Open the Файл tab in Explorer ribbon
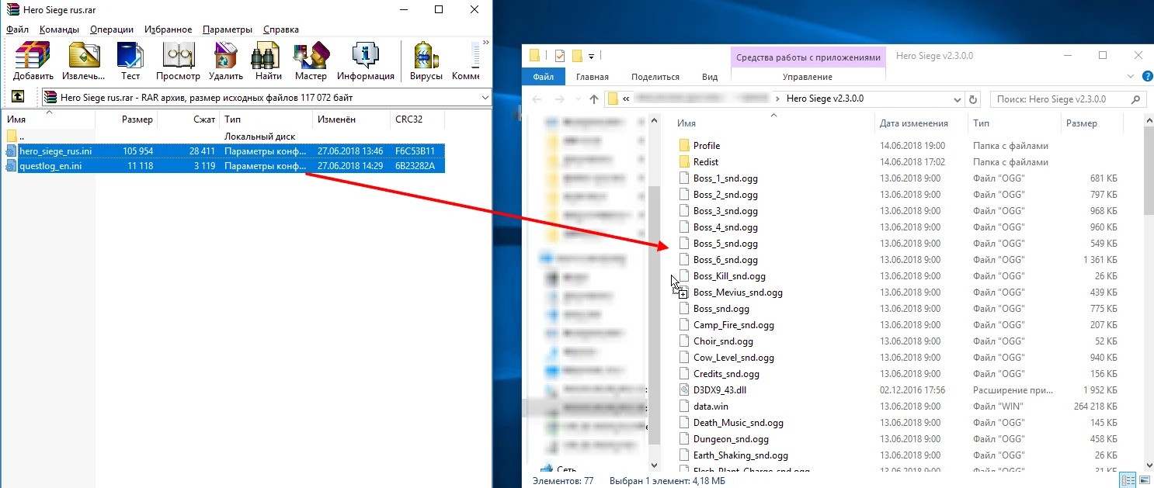The image size is (1154, 488). tap(544, 77)
